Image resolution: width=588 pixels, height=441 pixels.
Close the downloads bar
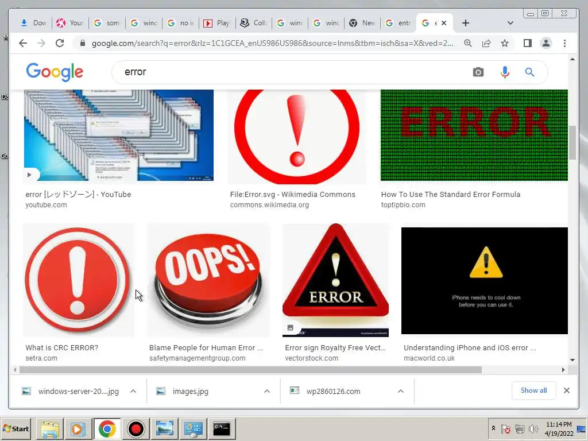click(567, 390)
